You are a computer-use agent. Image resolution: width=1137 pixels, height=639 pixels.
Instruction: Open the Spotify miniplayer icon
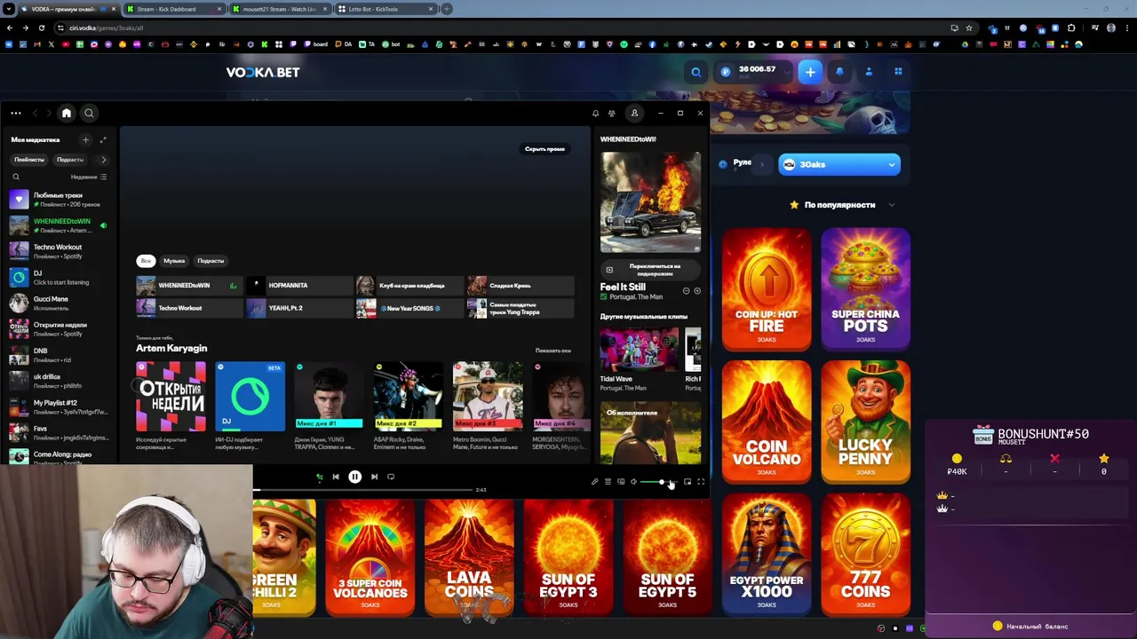pos(688,481)
